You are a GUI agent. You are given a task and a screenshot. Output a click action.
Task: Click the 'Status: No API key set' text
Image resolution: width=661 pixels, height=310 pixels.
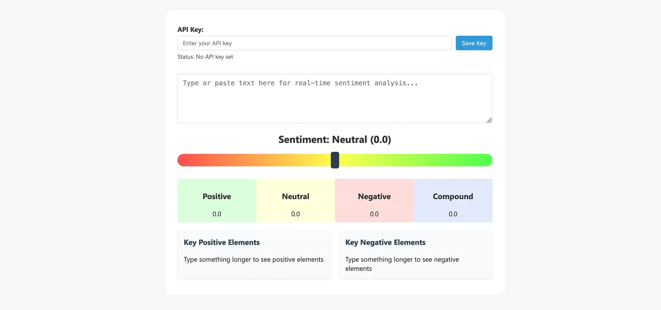(x=205, y=57)
